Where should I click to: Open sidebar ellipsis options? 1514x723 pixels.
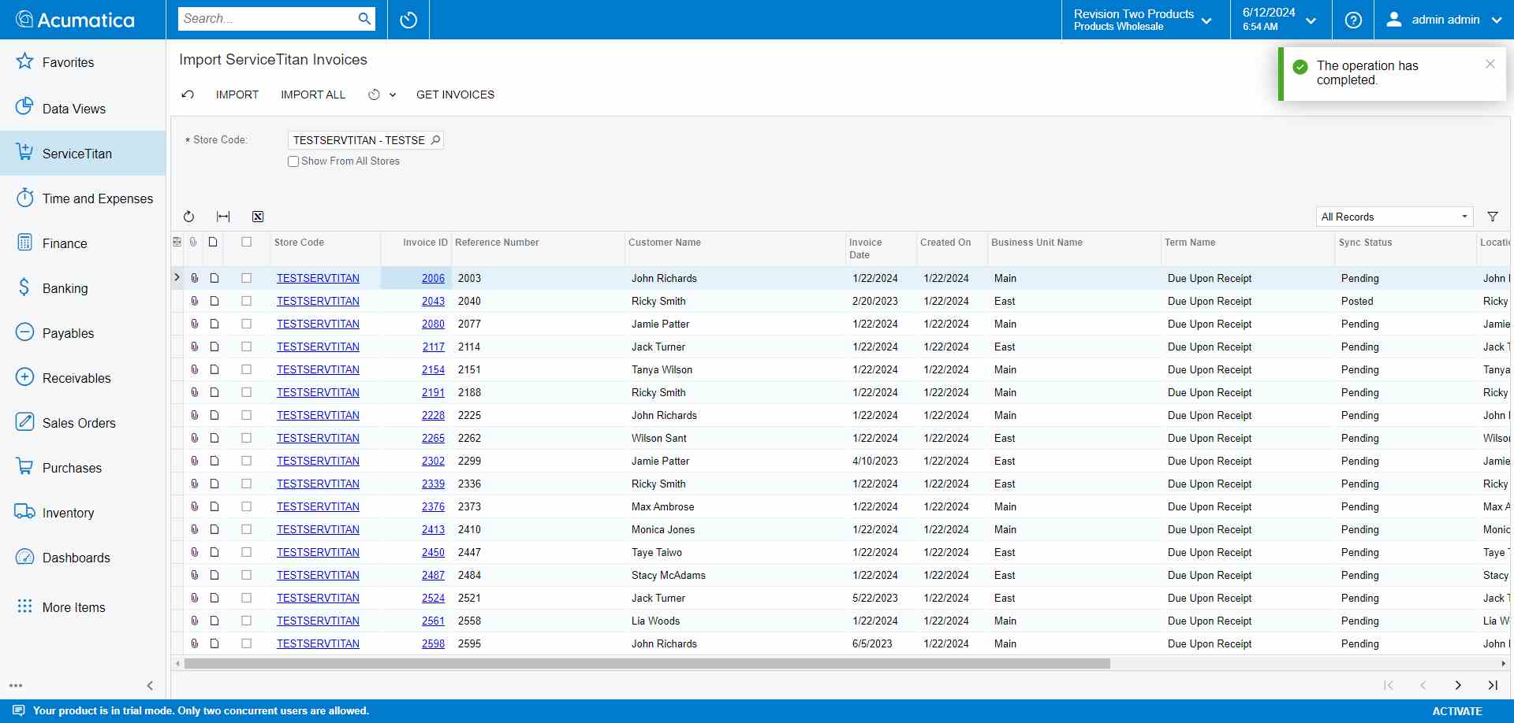tap(16, 685)
